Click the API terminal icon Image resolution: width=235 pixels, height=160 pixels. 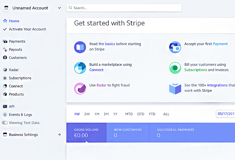(5, 106)
